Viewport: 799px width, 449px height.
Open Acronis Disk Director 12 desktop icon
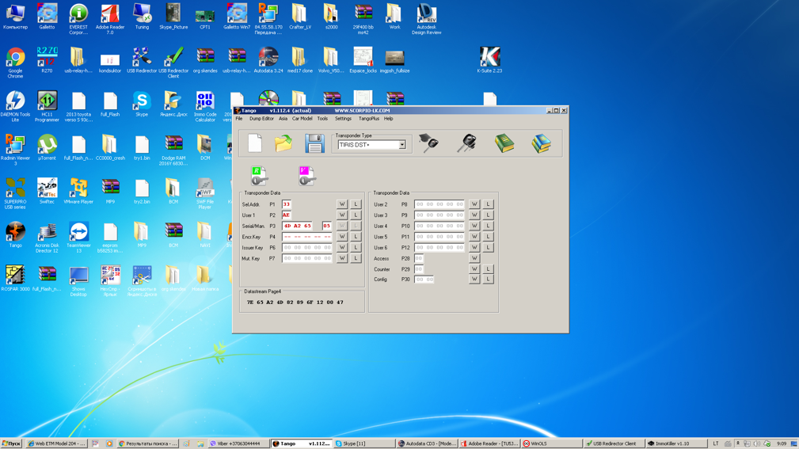coord(47,237)
